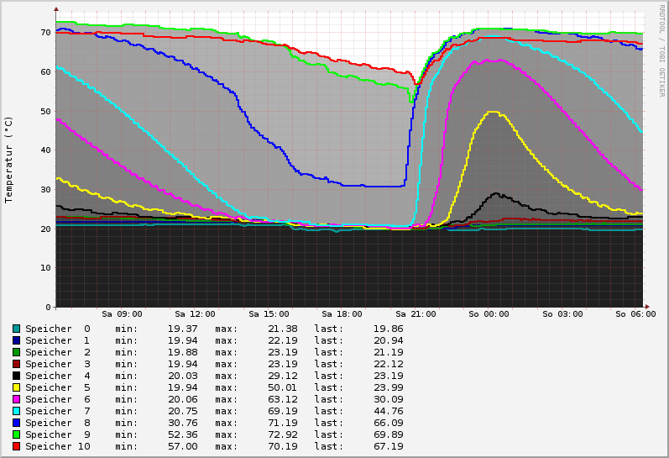Viewport: 669px width, 458px height.
Task: Select the red Speicher 10 legend swatch
Action: pos(16,446)
